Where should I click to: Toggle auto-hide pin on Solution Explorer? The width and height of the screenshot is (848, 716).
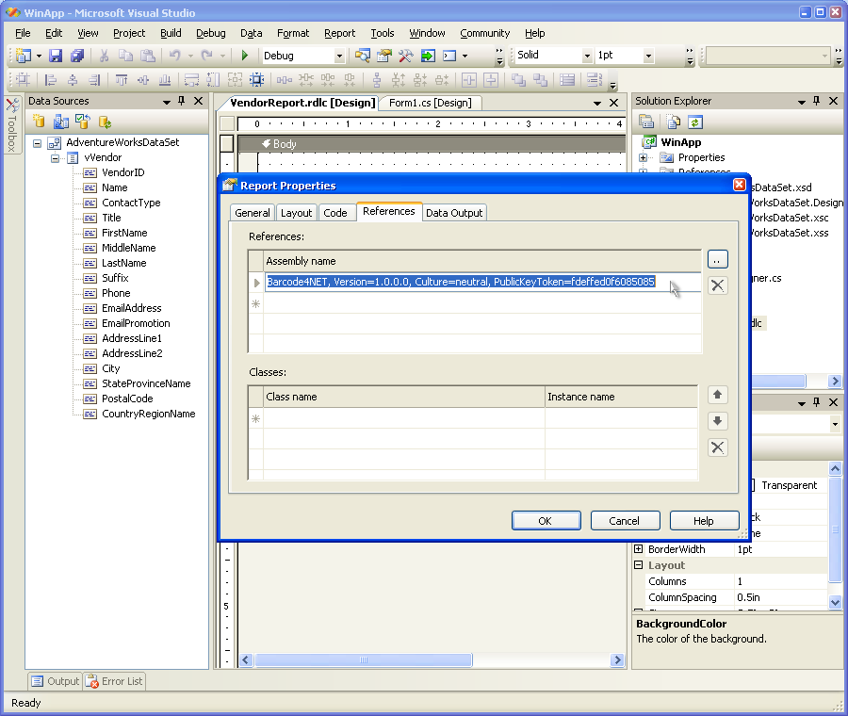[x=816, y=101]
